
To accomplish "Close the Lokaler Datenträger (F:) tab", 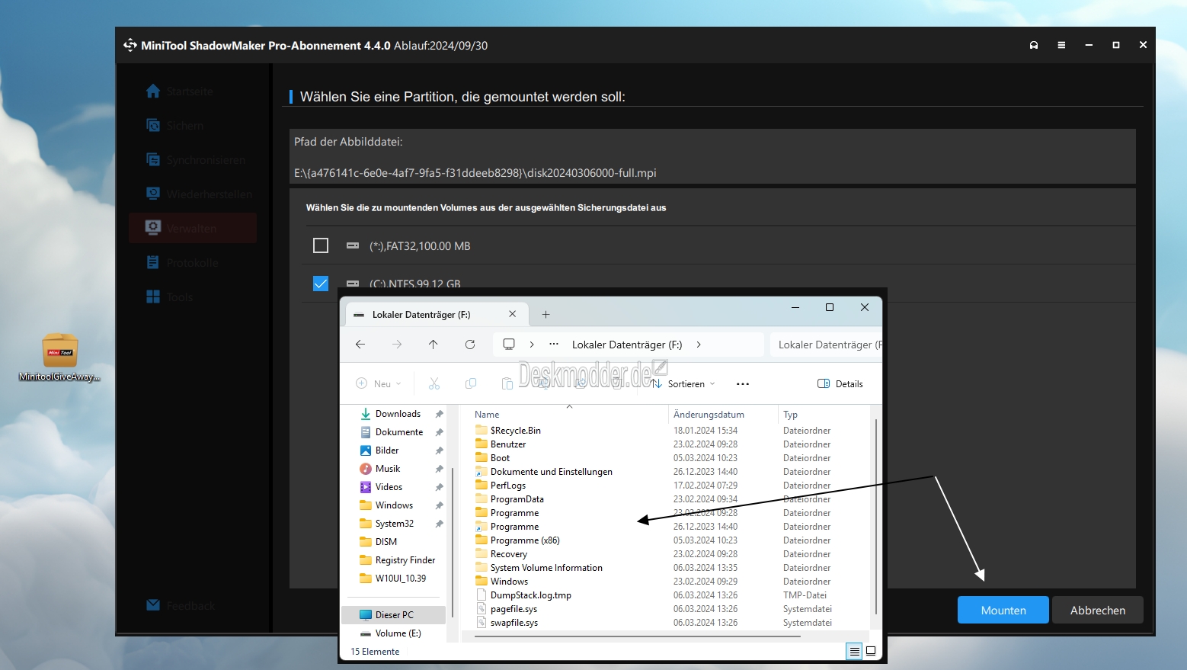I will 512,314.
